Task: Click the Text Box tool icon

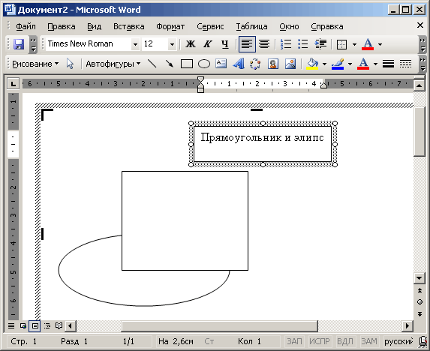Action: coord(221,64)
